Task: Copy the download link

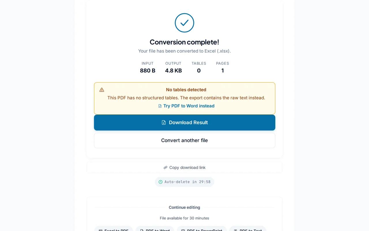Action: (x=184, y=167)
